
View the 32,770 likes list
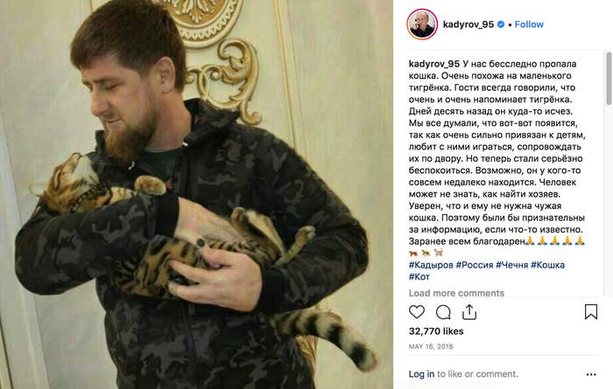[436, 331]
